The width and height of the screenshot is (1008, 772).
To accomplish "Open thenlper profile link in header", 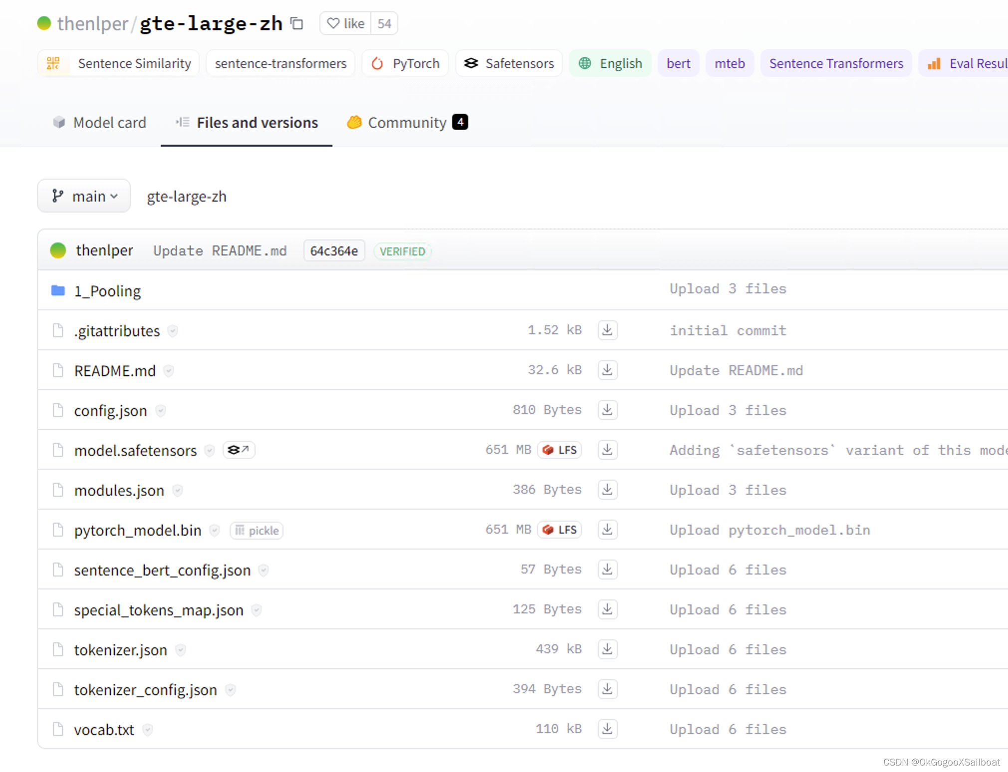I will [x=92, y=23].
